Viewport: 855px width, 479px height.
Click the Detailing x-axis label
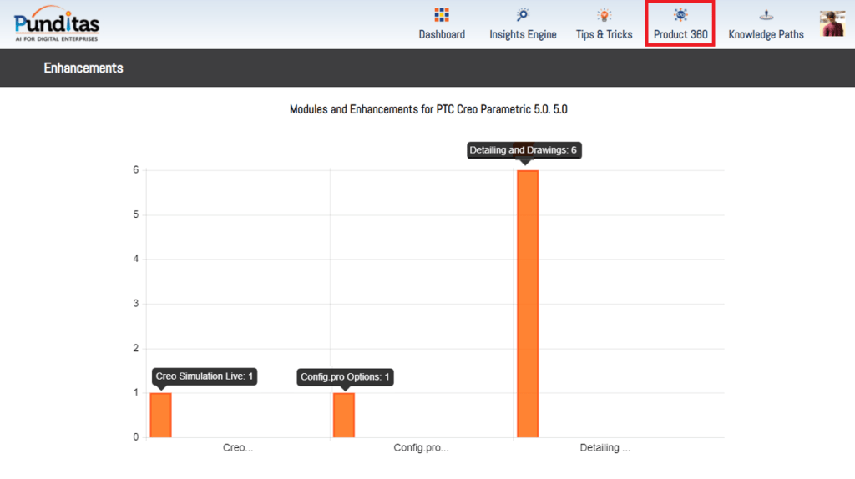tap(605, 448)
